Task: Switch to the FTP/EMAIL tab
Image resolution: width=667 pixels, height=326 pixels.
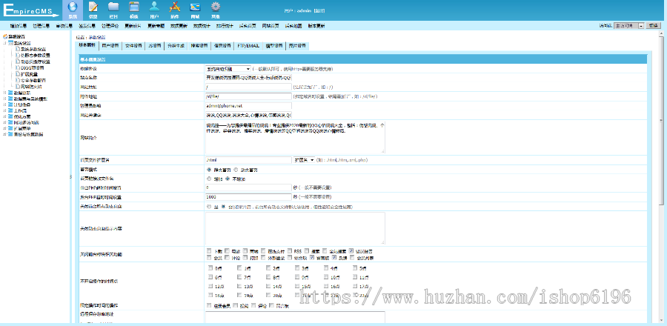Action: (x=248, y=45)
